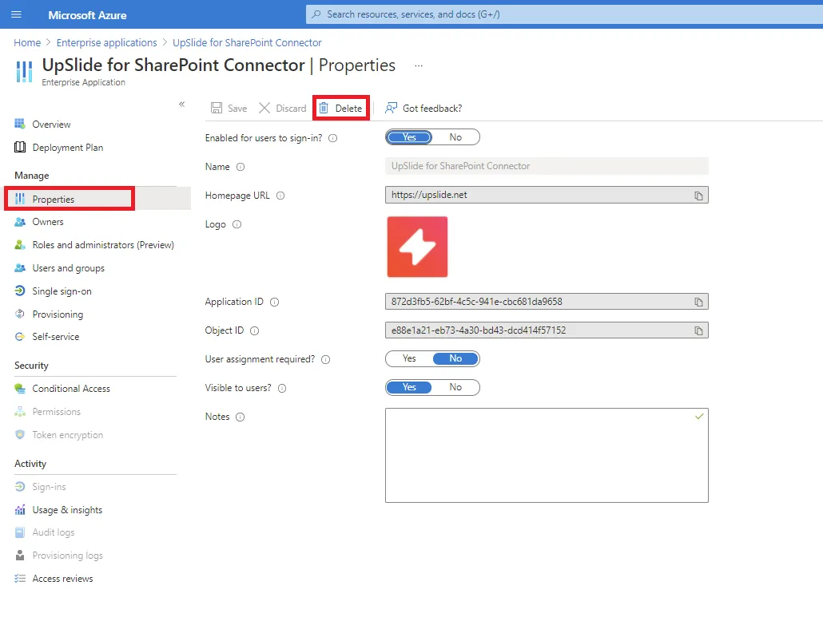Copy the Object ID value

[x=698, y=330]
